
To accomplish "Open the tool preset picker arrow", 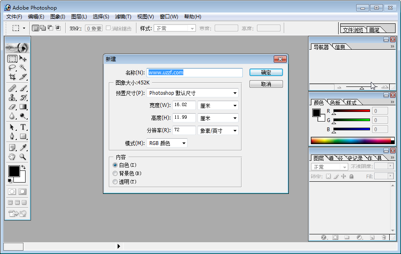I will tap(24, 28).
